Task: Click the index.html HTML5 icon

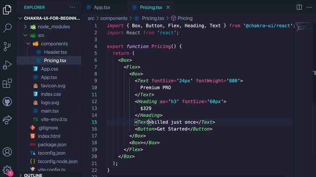Action: click(x=33, y=136)
